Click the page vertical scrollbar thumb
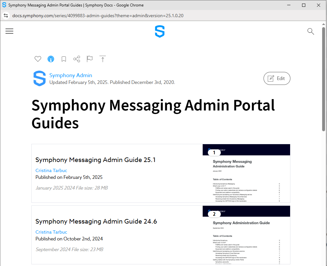Screen dimensions: 327x266 click(x=324, y=79)
